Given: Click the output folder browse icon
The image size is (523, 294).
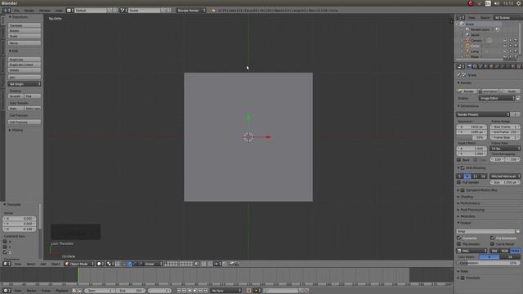Looking at the screenshot, I should coord(517,231).
